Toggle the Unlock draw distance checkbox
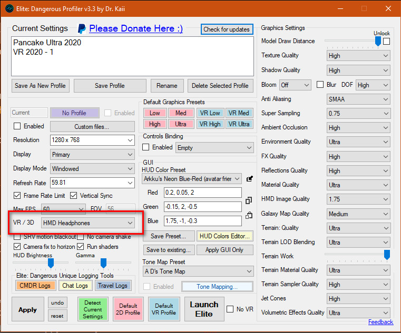The width and height of the screenshot is (401, 333). (x=386, y=41)
